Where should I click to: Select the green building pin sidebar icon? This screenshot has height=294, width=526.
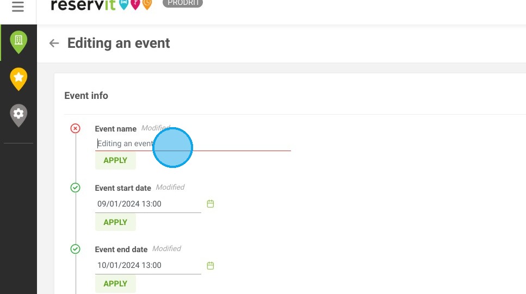pos(18,42)
